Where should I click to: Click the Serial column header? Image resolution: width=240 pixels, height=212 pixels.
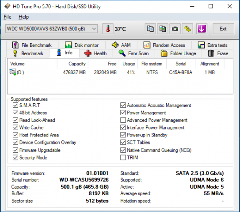pyautogui.click(x=181, y=64)
